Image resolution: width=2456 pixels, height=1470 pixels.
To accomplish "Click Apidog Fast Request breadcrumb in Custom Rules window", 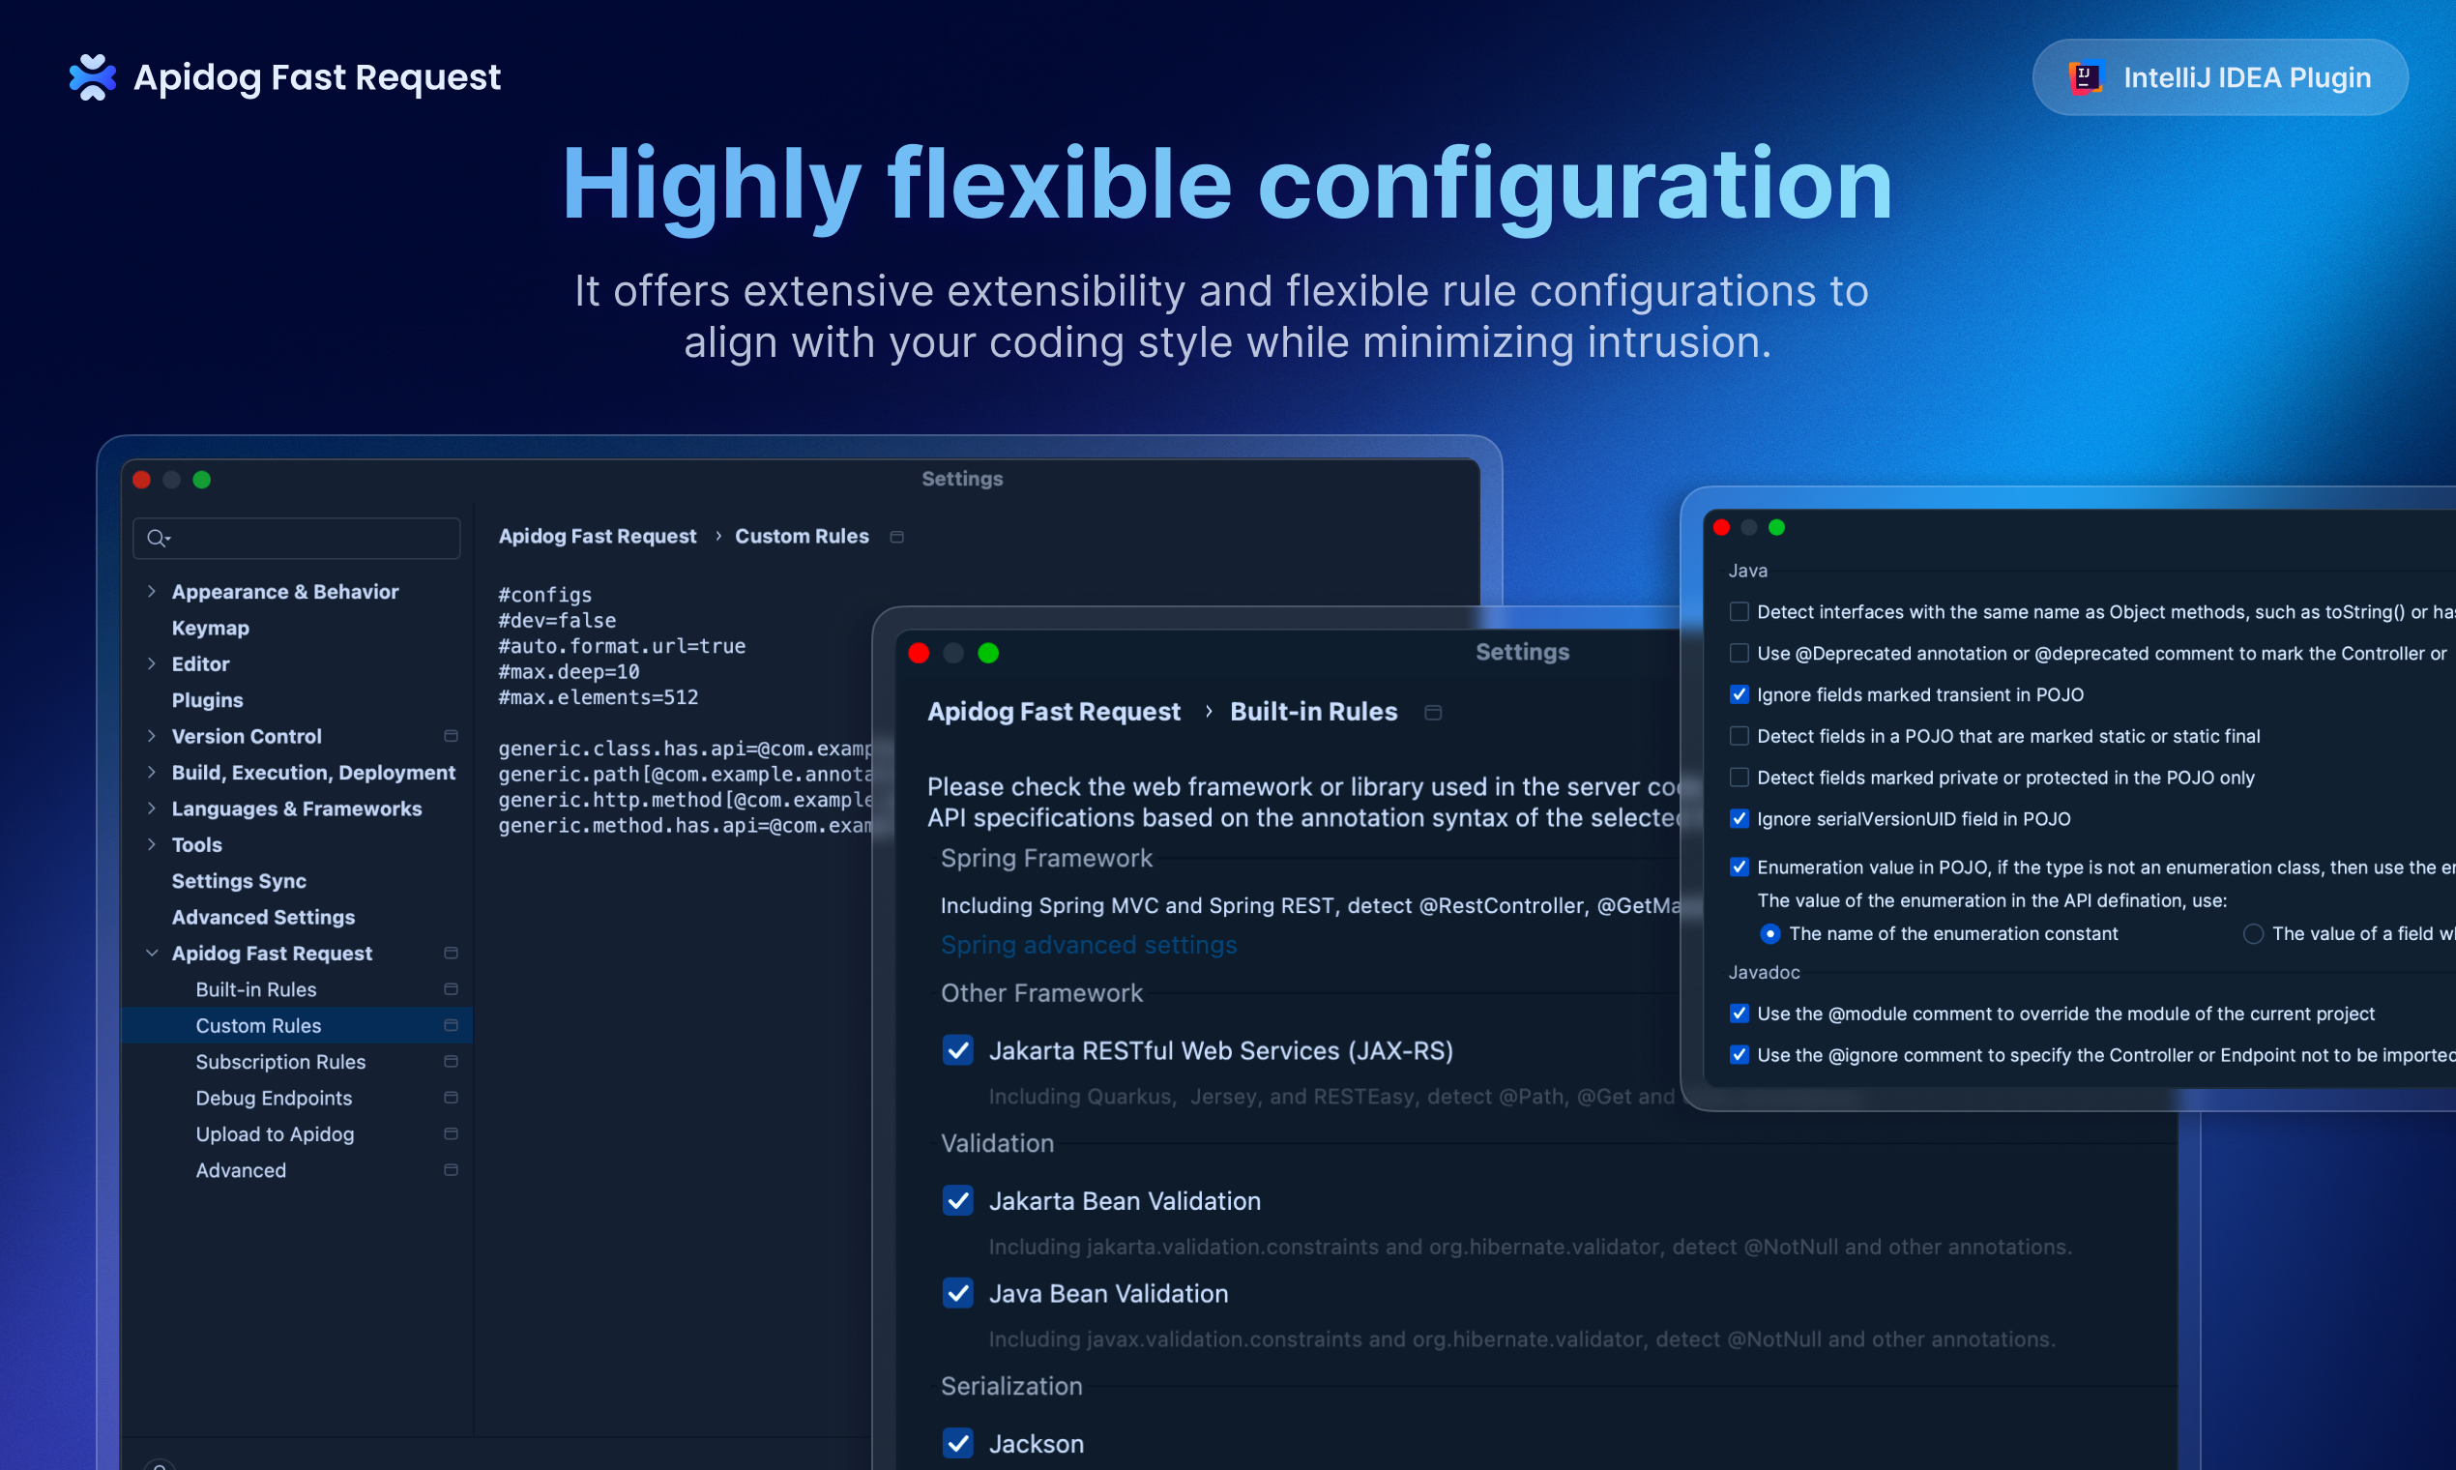I will pyautogui.click(x=598, y=536).
